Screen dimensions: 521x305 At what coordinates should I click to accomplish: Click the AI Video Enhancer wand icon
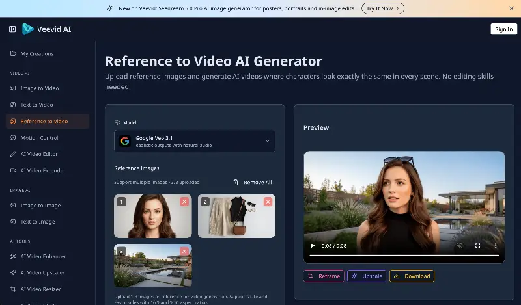click(x=13, y=256)
